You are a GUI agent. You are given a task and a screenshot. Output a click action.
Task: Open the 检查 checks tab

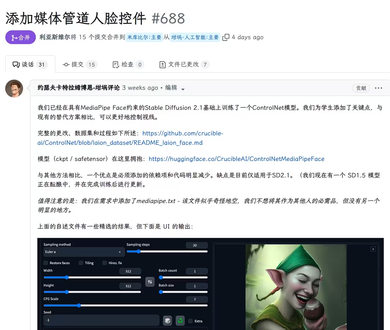tap(128, 64)
